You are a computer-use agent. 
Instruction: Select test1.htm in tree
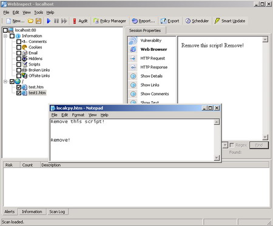37,93
